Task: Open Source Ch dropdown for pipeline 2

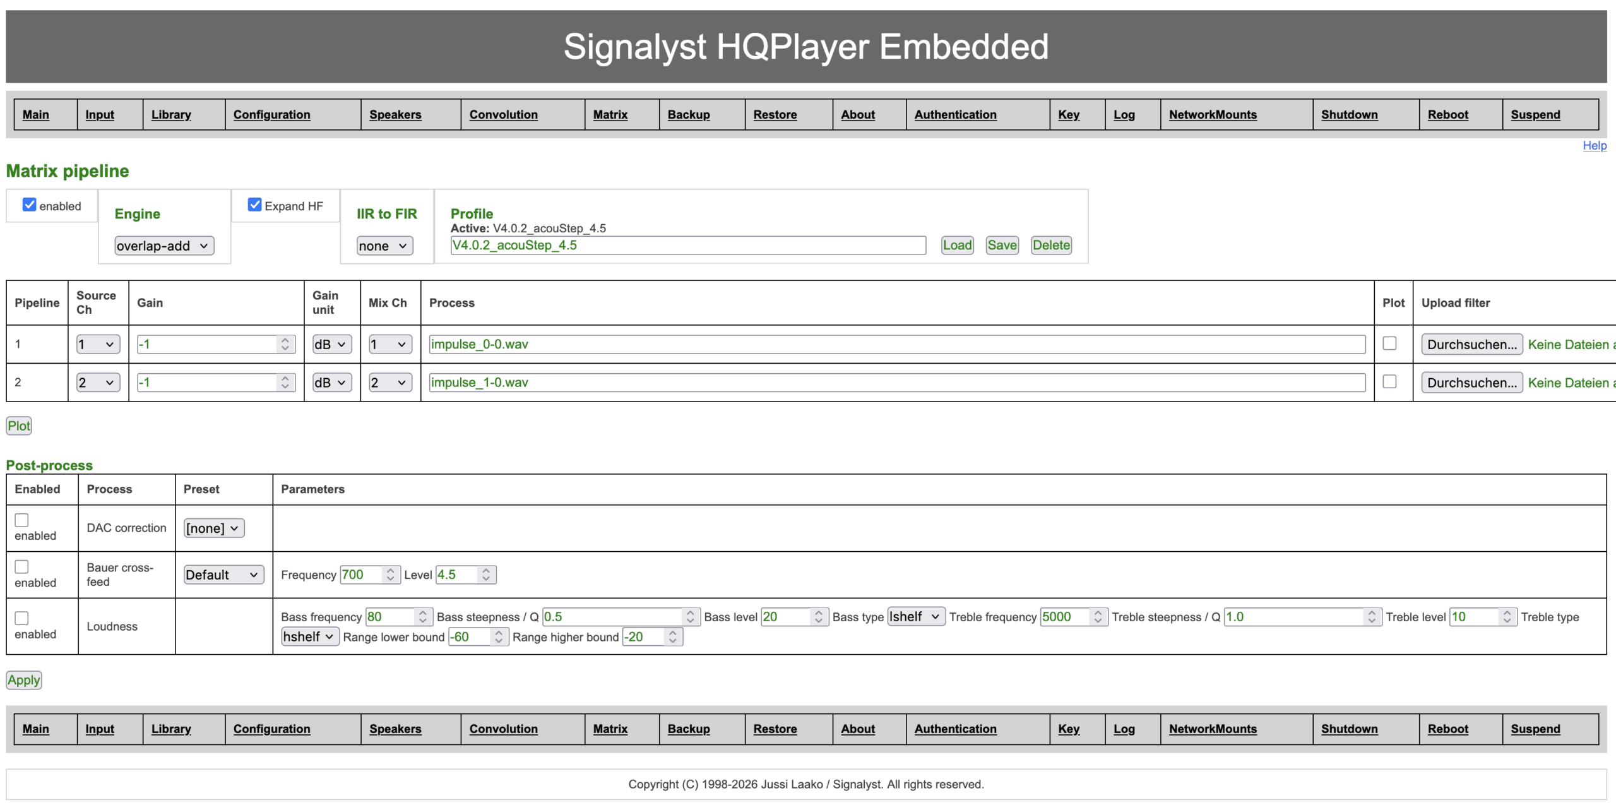Action: [x=98, y=383]
